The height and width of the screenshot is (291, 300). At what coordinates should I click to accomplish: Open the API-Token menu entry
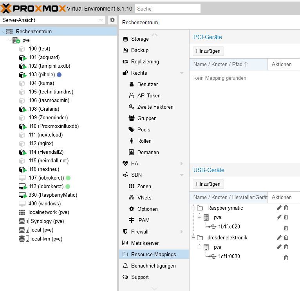point(154,95)
